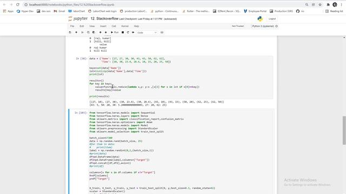The width and height of the screenshot is (346, 194).
Task: Click the Logout button
Action: click(x=272, y=19)
